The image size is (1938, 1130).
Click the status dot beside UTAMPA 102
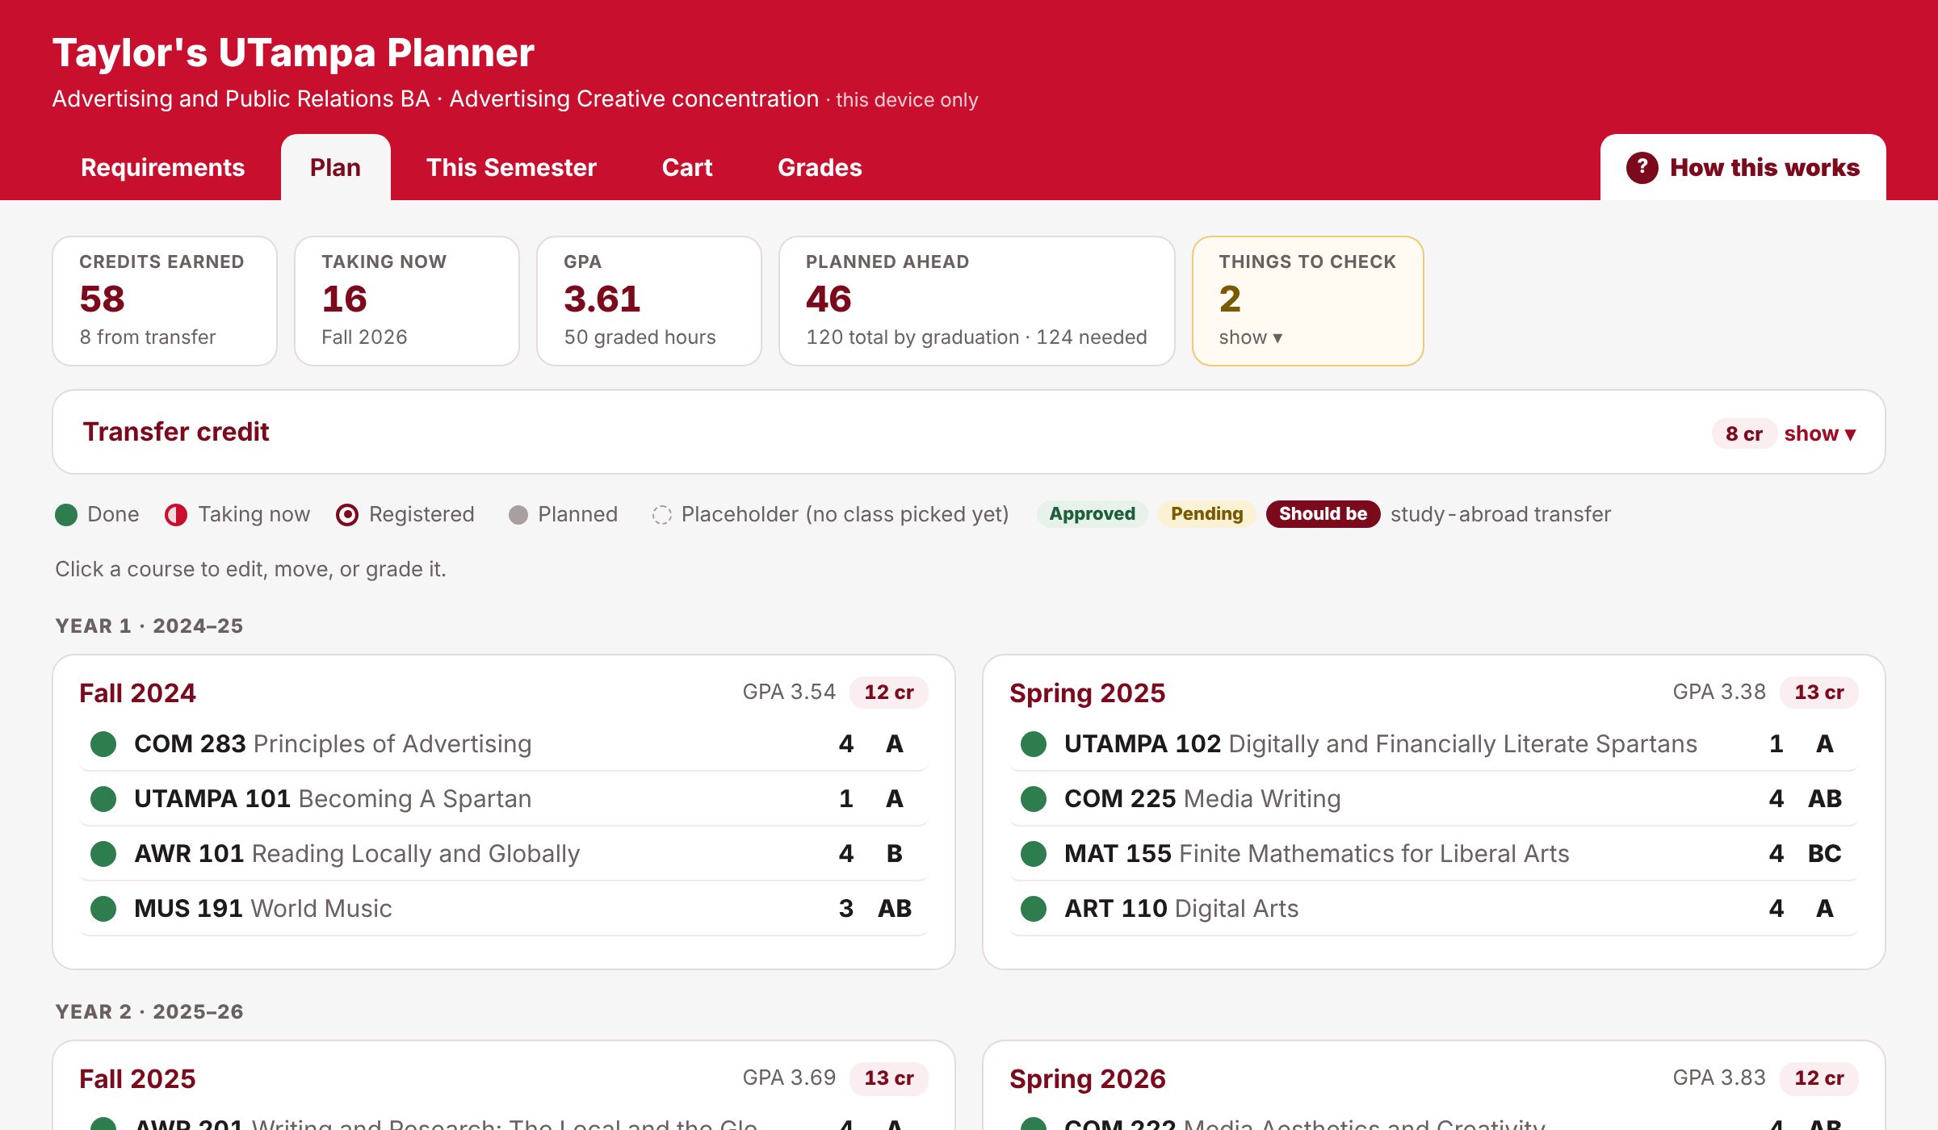[1034, 744]
